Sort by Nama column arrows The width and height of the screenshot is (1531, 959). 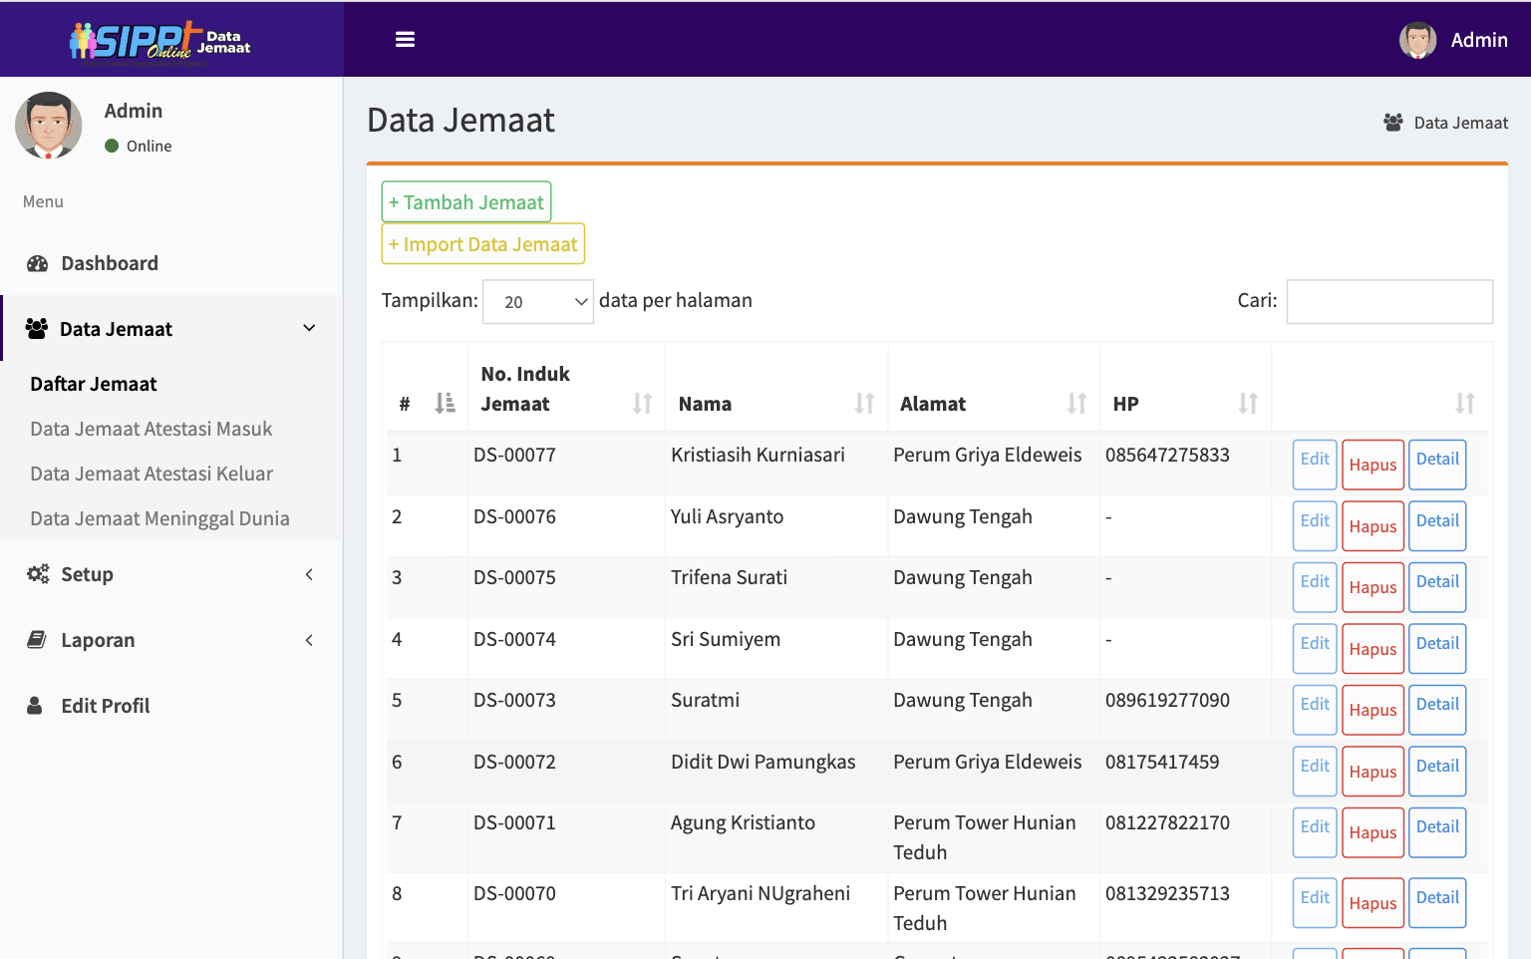coord(864,404)
